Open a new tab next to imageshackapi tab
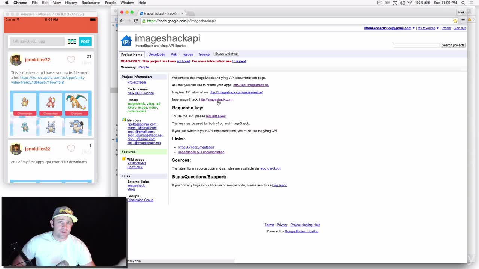This screenshot has width=479, height=269. click(190, 13)
